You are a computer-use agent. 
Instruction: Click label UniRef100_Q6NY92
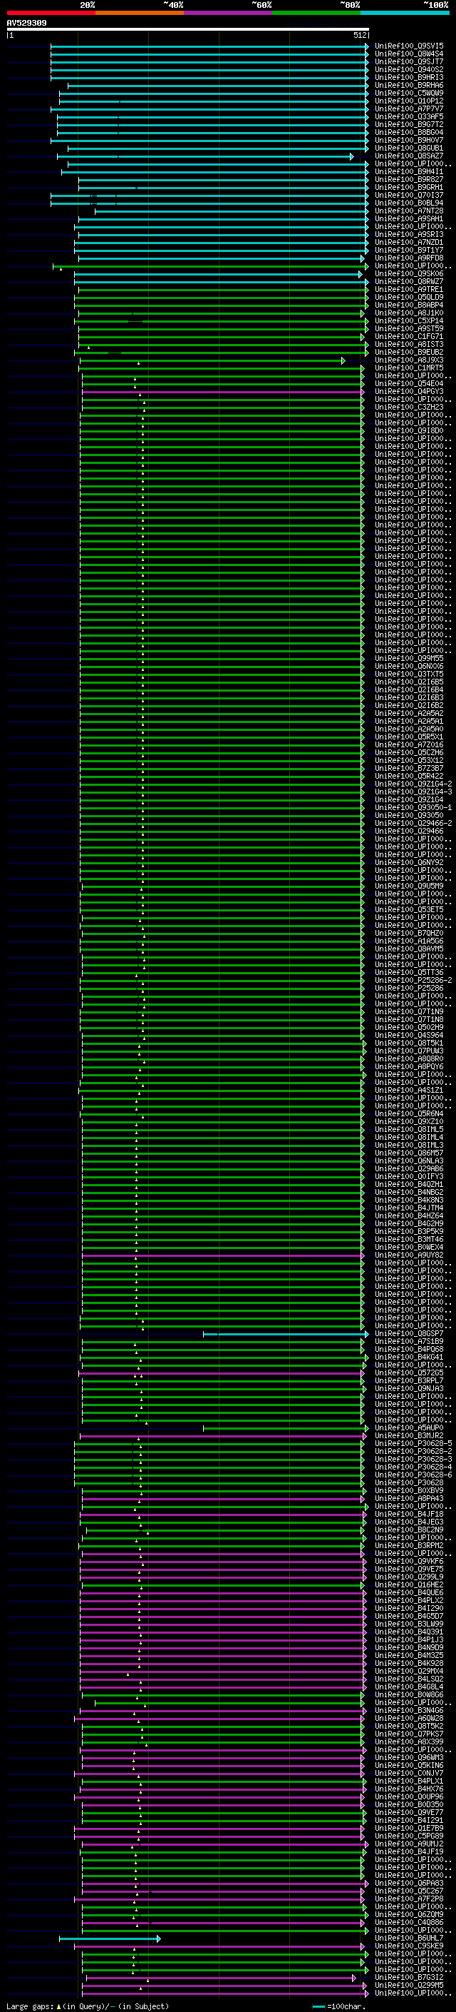(409, 862)
